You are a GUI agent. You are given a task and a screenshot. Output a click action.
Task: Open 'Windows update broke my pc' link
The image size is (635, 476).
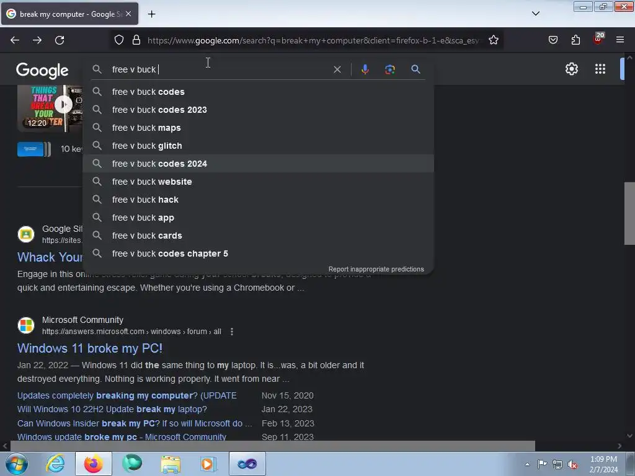(x=122, y=437)
